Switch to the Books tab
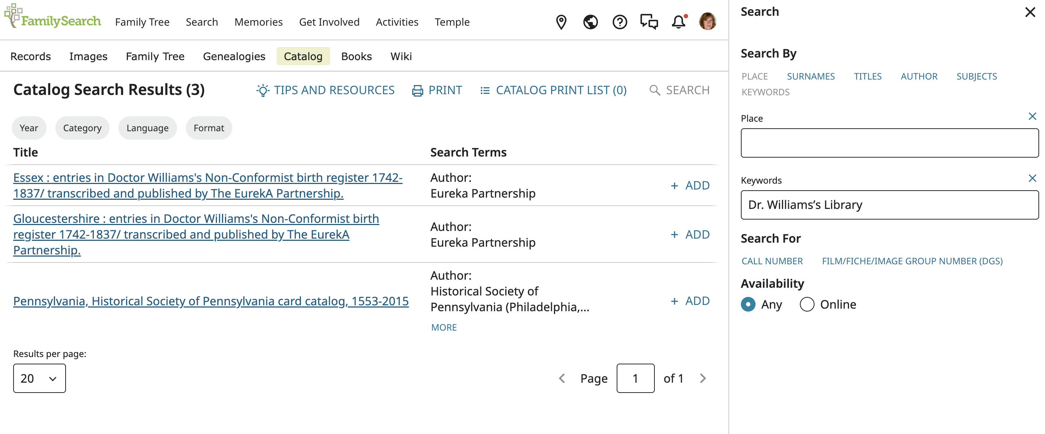This screenshot has height=434, width=1045. tap(356, 56)
